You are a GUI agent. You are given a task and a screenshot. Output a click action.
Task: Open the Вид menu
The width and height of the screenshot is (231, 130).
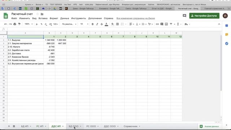coord(34,18)
